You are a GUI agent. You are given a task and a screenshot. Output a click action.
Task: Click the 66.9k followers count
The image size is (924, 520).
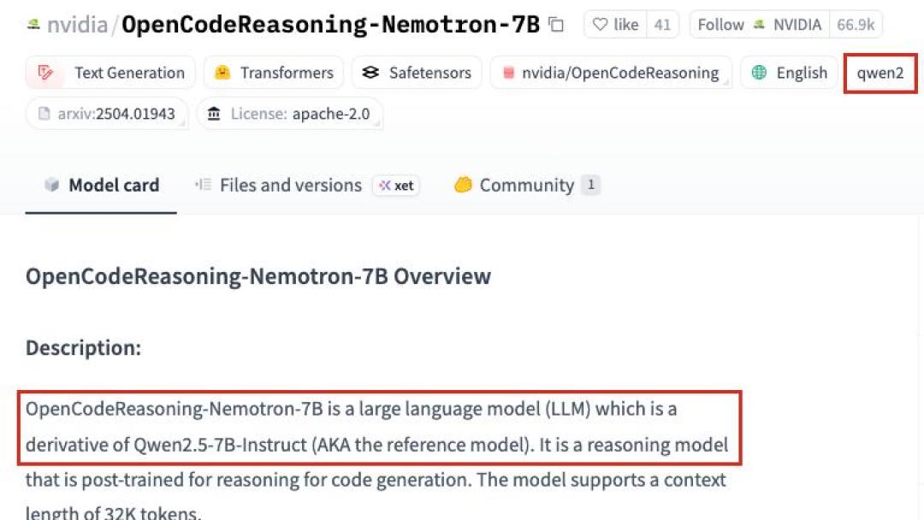coord(856,25)
